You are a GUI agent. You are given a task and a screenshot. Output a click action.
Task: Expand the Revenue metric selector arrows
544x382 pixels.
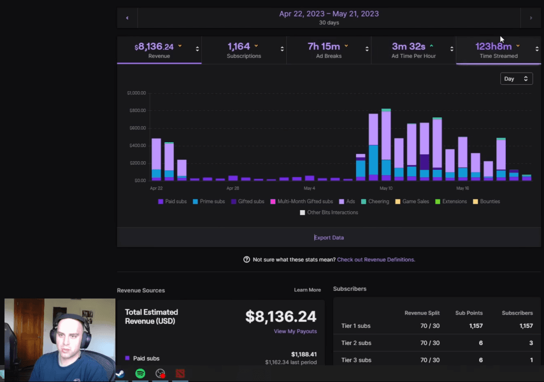point(197,49)
